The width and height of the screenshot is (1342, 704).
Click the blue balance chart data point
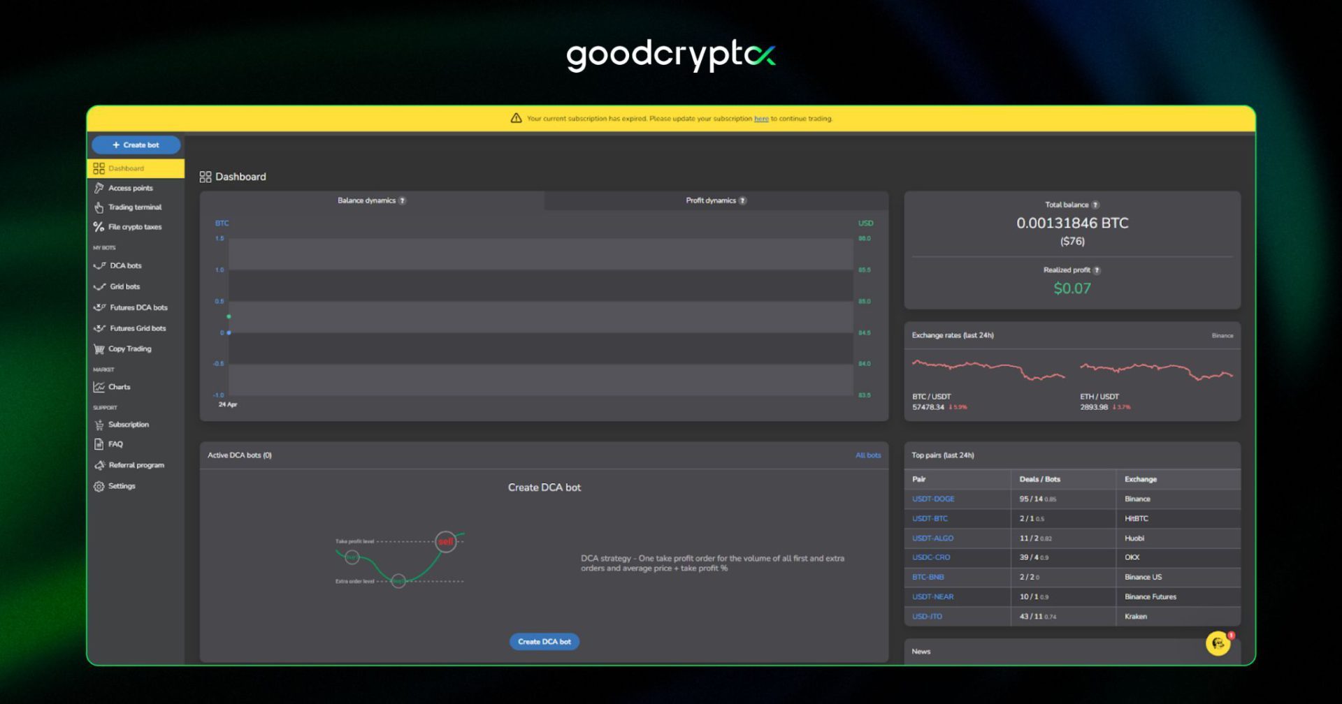click(229, 332)
